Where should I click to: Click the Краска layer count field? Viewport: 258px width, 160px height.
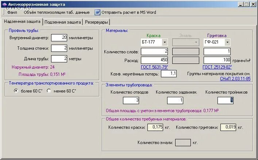(x=154, y=52)
